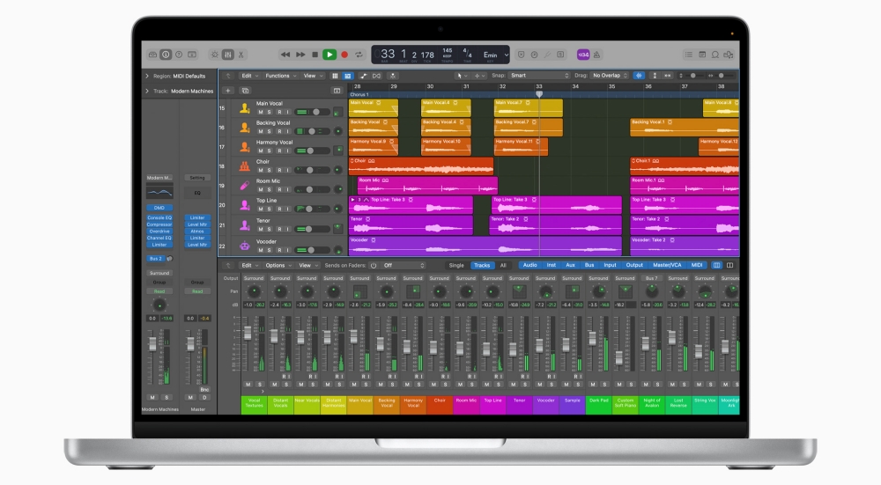The width and height of the screenshot is (881, 485).
Task: Open the Compressor plug-in slot in inspector
Action: click(159, 224)
